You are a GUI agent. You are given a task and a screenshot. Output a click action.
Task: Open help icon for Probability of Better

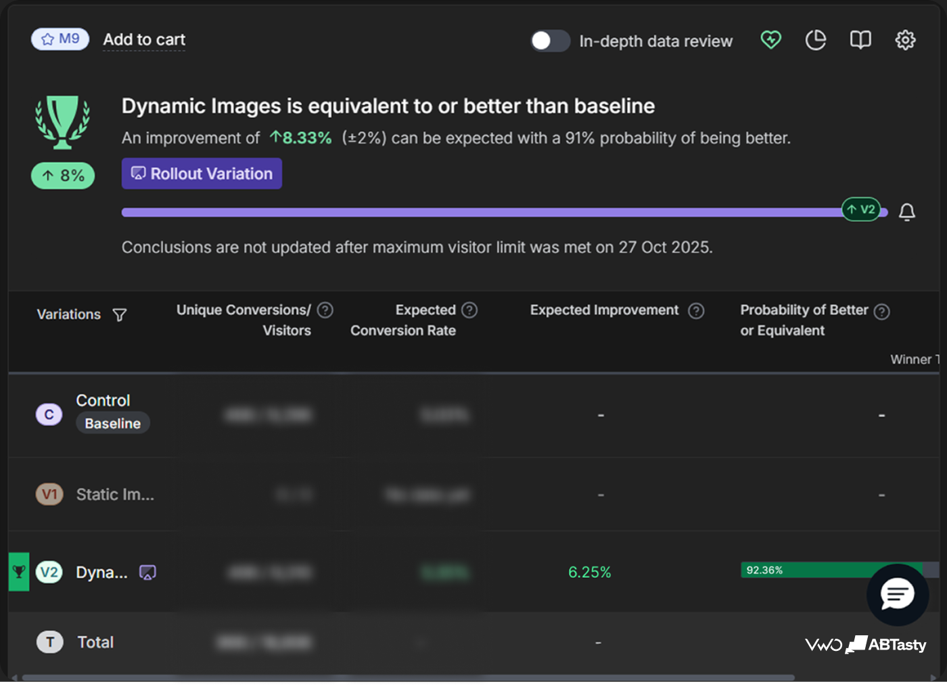pos(881,312)
